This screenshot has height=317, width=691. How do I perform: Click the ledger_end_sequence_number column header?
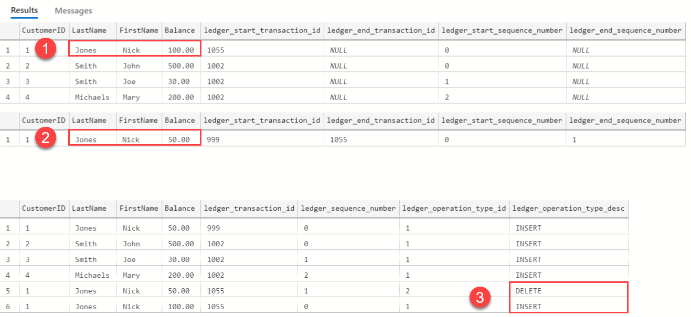tap(625, 30)
